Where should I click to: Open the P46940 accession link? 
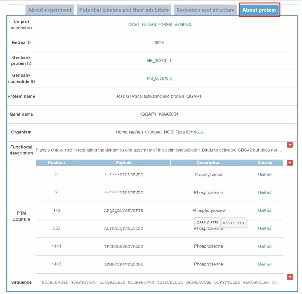pyautogui.click(x=166, y=25)
